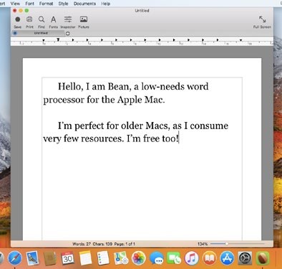282x269 pixels.
Task: Click the green zoom window button
Action: pyautogui.click(x=26, y=11)
